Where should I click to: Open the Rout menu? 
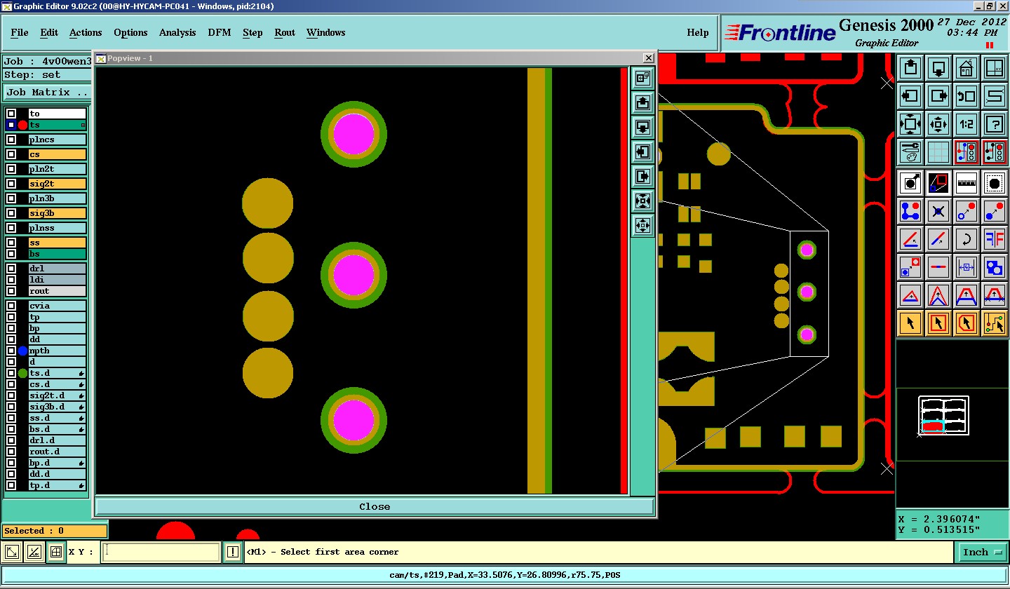click(x=285, y=32)
